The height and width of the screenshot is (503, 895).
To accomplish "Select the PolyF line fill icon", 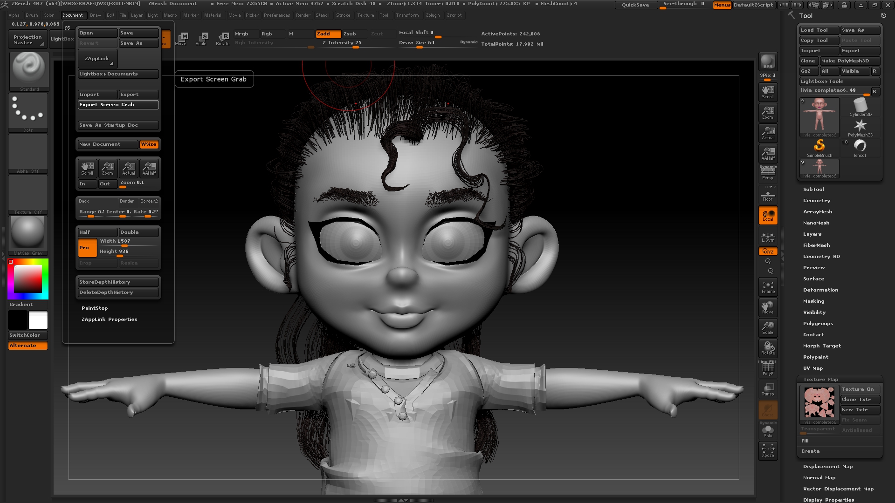I will pyautogui.click(x=768, y=369).
